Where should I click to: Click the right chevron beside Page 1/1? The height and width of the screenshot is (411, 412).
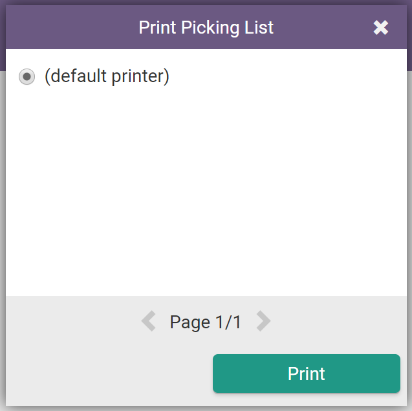click(x=263, y=321)
